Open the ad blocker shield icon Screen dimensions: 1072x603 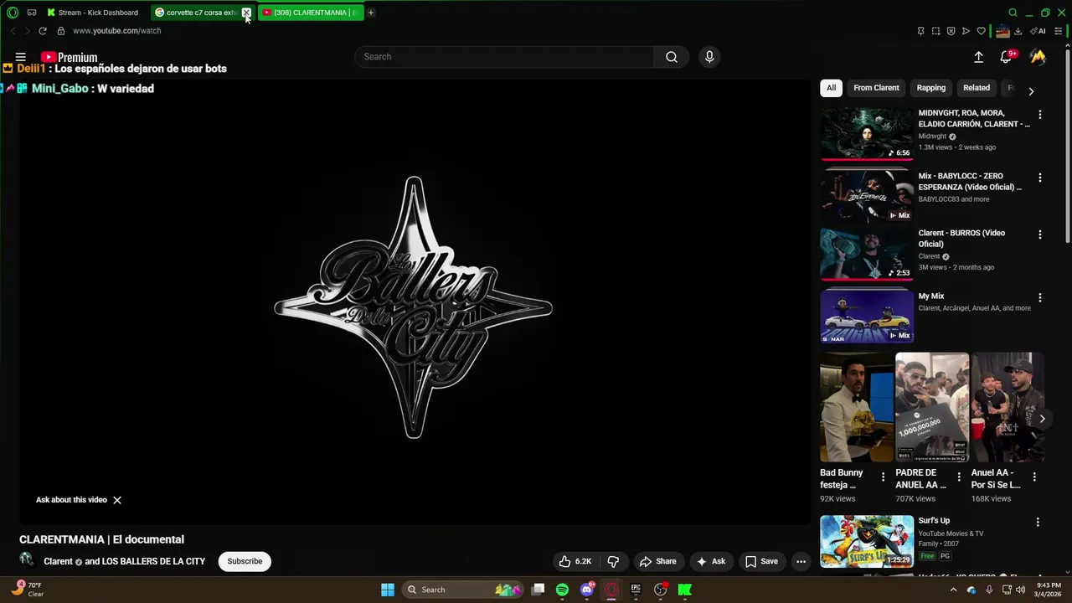[951, 31]
